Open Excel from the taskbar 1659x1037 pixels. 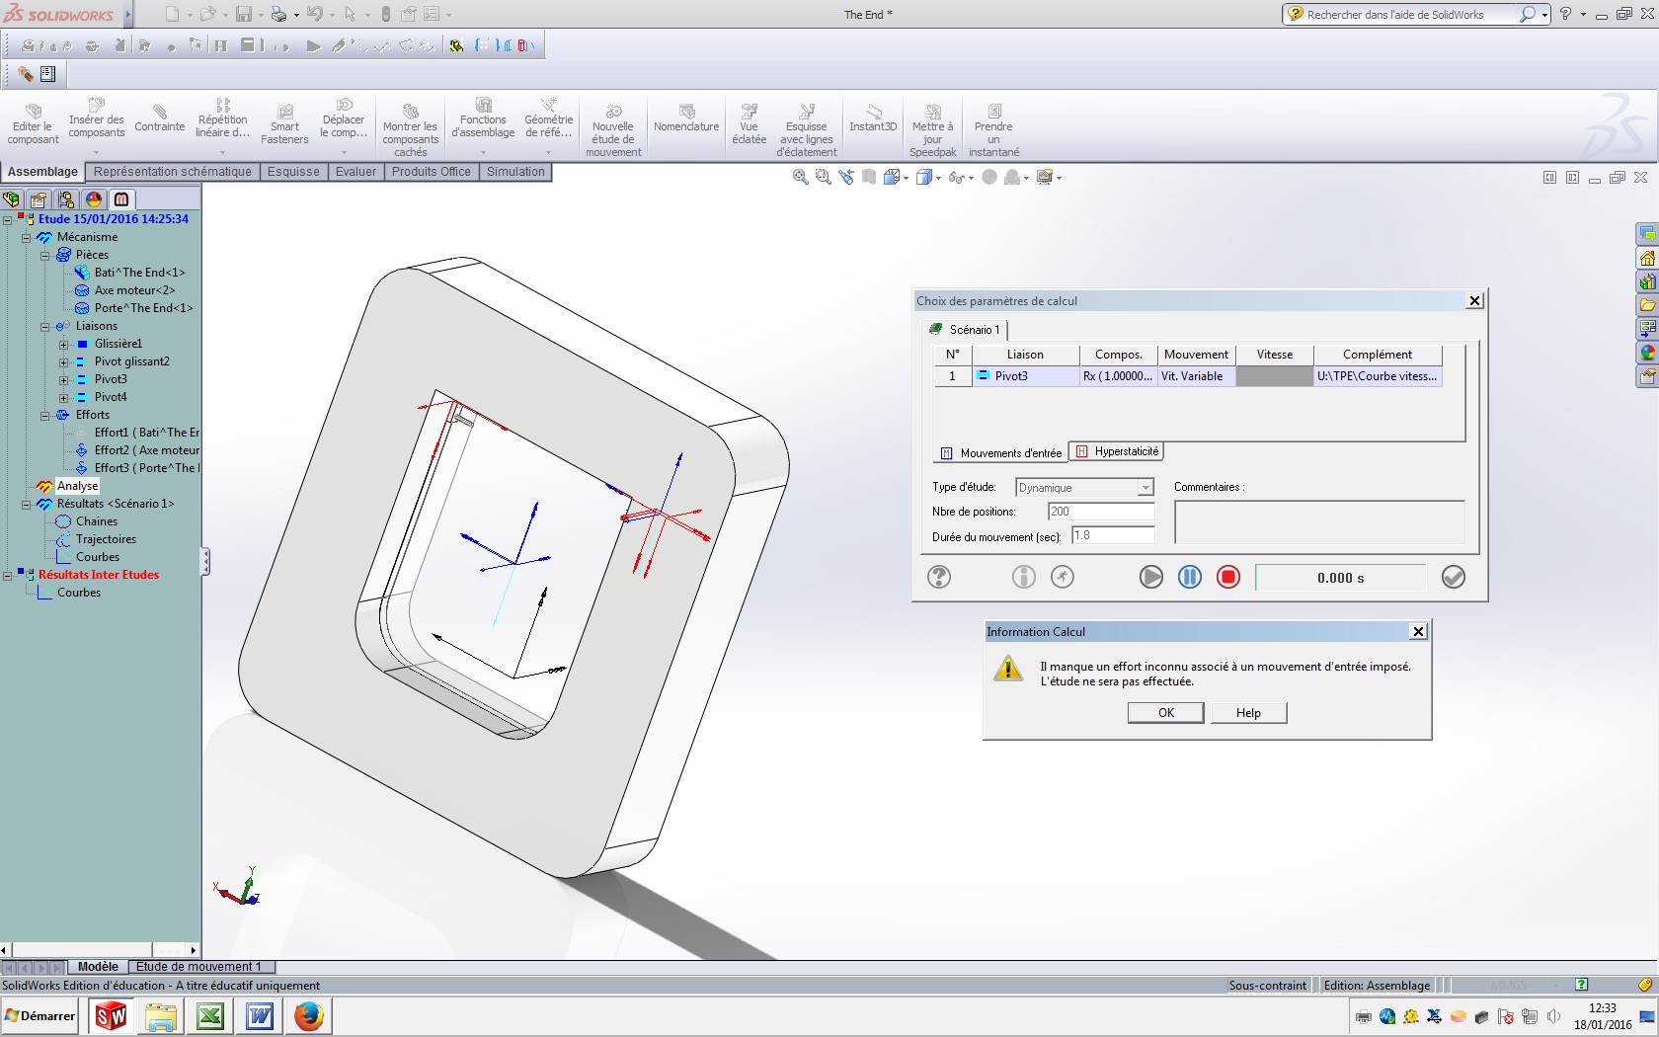point(210,1015)
